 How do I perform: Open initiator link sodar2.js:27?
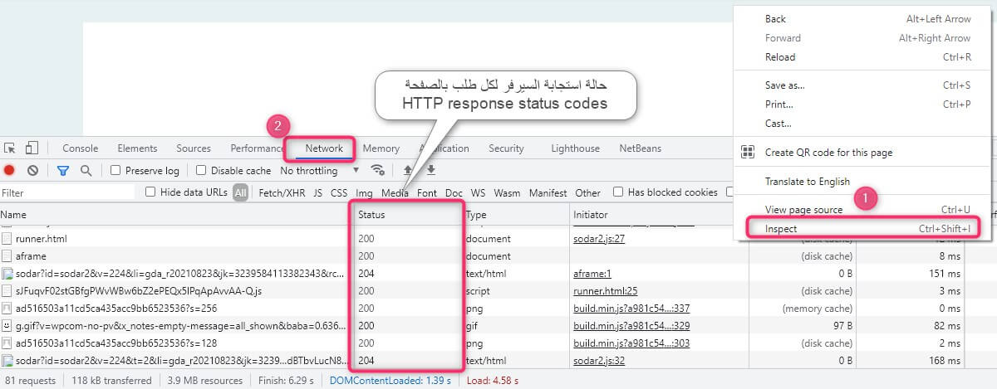tap(599, 239)
